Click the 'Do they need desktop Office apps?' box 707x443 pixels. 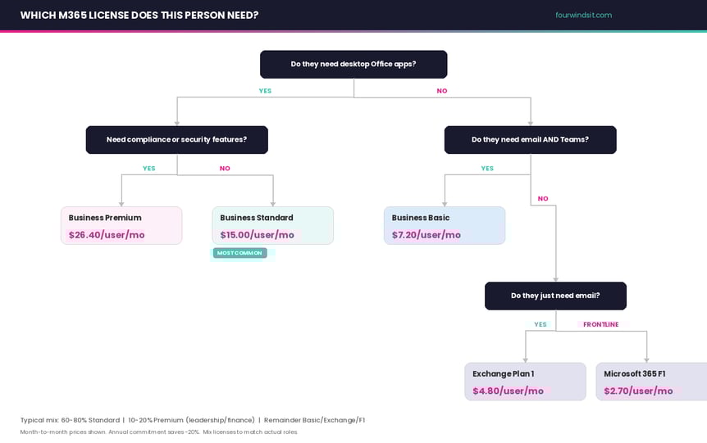pos(353,64)
